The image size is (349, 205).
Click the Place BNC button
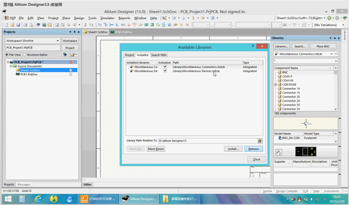pyautogui.click(x=323, y=46)
